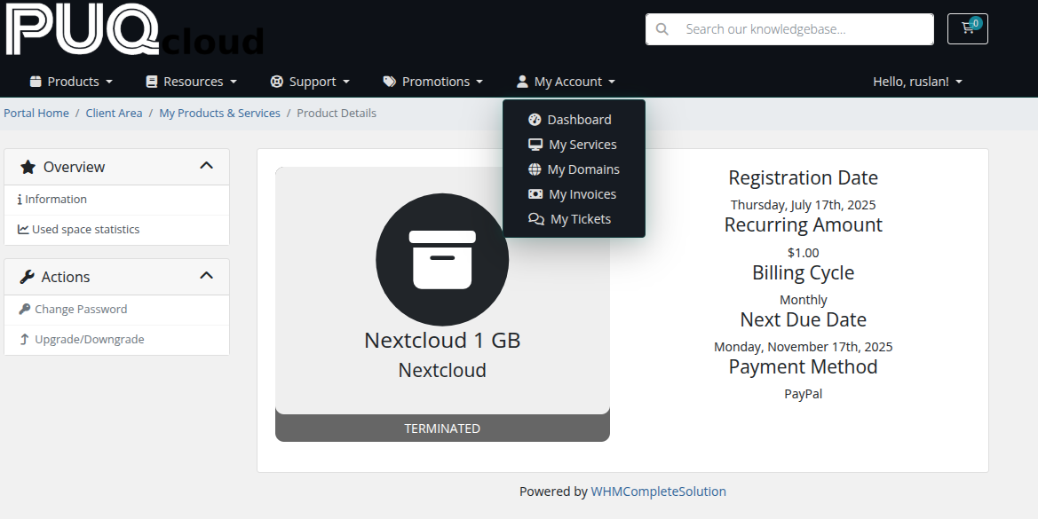This screenshot has width=1038, height=519.
Task: Click the Nextcloud product archive thumbnail
Action: click(x=442, y=259)
